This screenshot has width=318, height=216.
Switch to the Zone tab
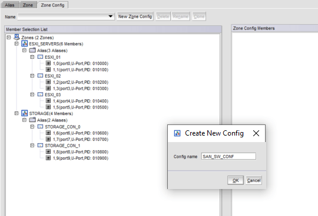click(28, 5)
